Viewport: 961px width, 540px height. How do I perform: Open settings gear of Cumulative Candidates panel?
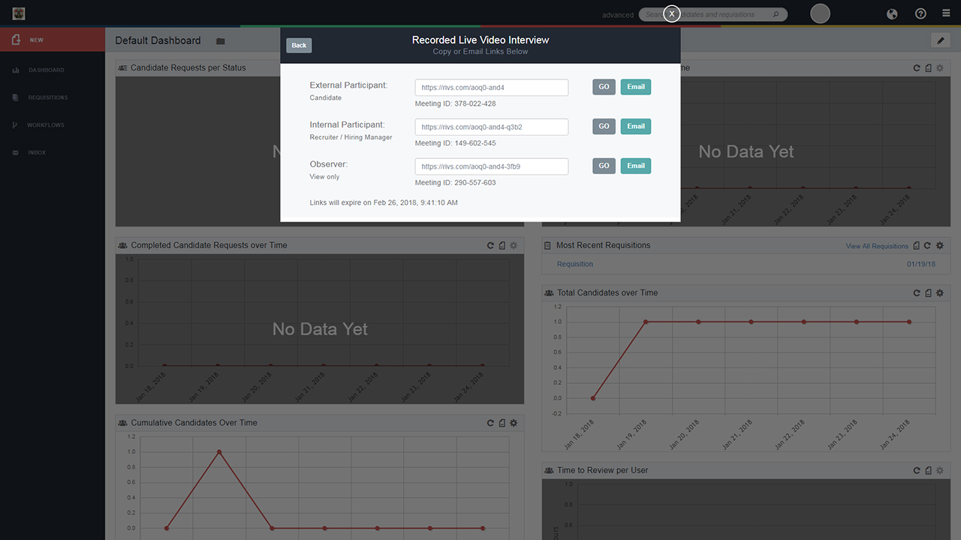514,423
